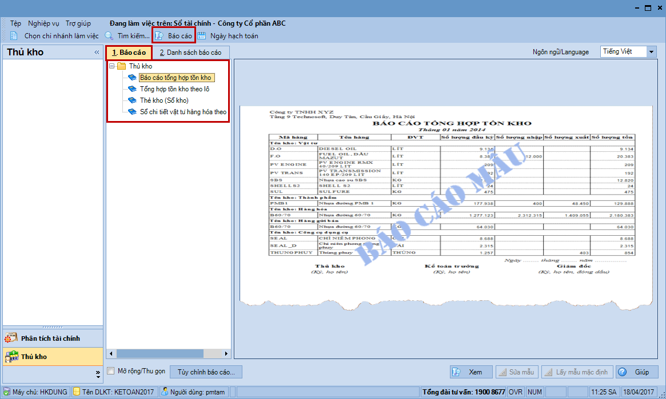Select the Thủ kho navigation panel icon

click(11, 357)
